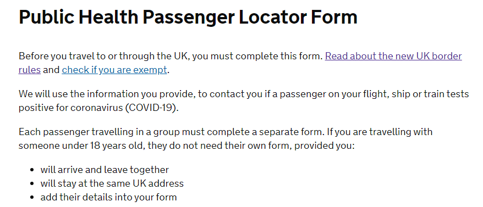Click the bullet dot before 'add their details'

coord(32,197)
